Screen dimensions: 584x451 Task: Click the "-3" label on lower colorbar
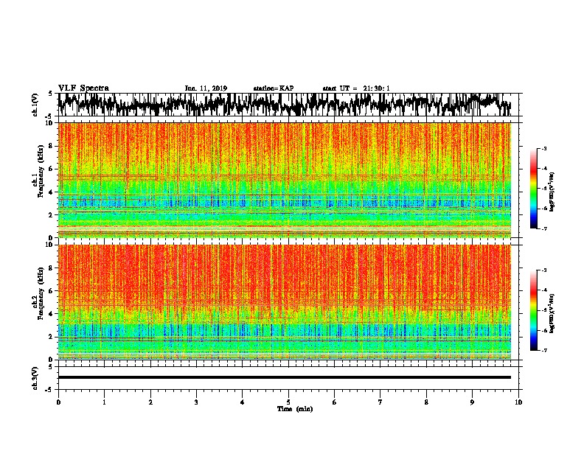click(544, 270)
